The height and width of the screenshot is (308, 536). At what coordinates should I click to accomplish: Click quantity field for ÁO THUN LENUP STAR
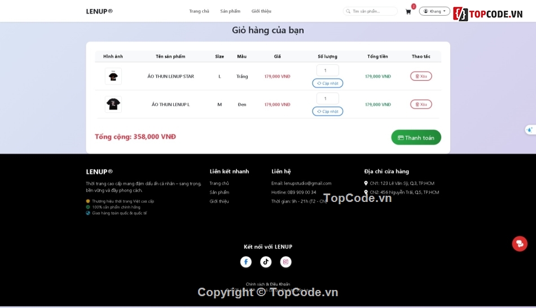point(327,71)
